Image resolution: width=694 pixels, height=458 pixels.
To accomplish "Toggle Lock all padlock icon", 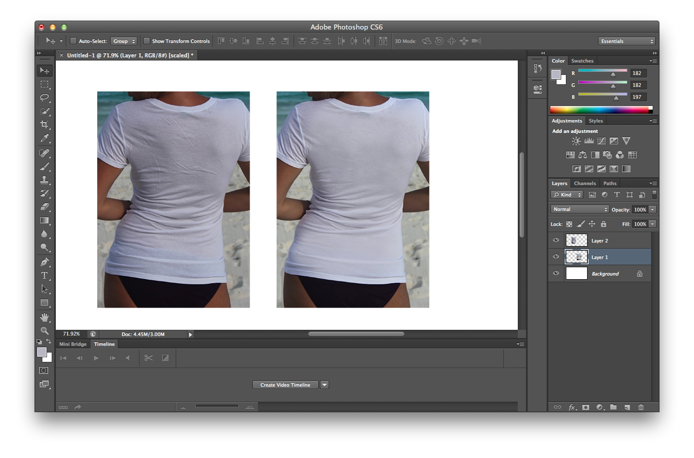I will tap(603, 224).
